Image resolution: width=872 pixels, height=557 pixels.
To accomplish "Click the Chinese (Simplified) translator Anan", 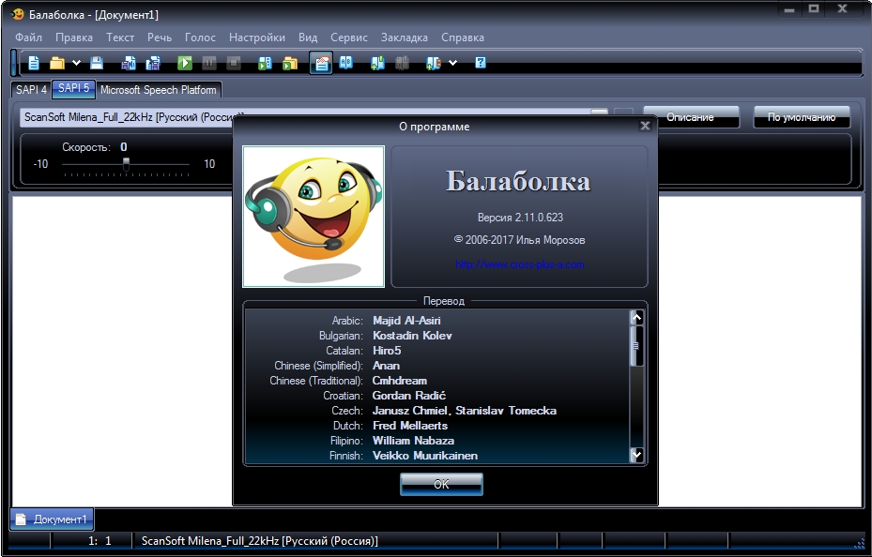I will click(x=386, y=366).
